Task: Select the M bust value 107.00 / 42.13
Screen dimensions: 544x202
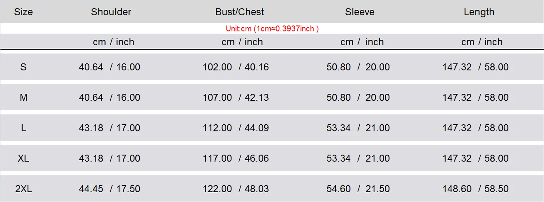Action: click(x=235, y=97)
